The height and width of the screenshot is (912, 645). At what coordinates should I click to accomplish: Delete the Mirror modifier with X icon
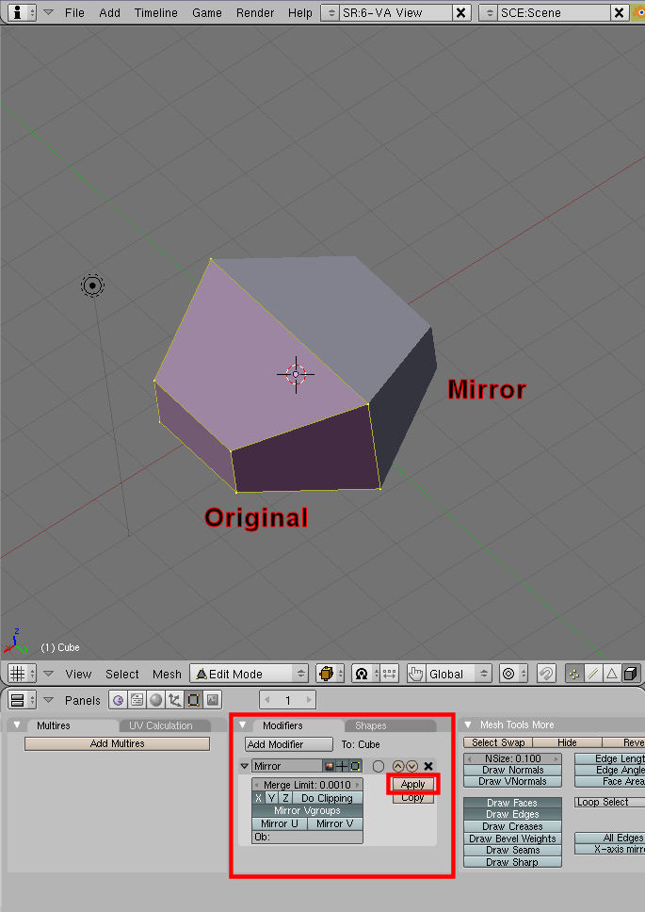(428, 767)
